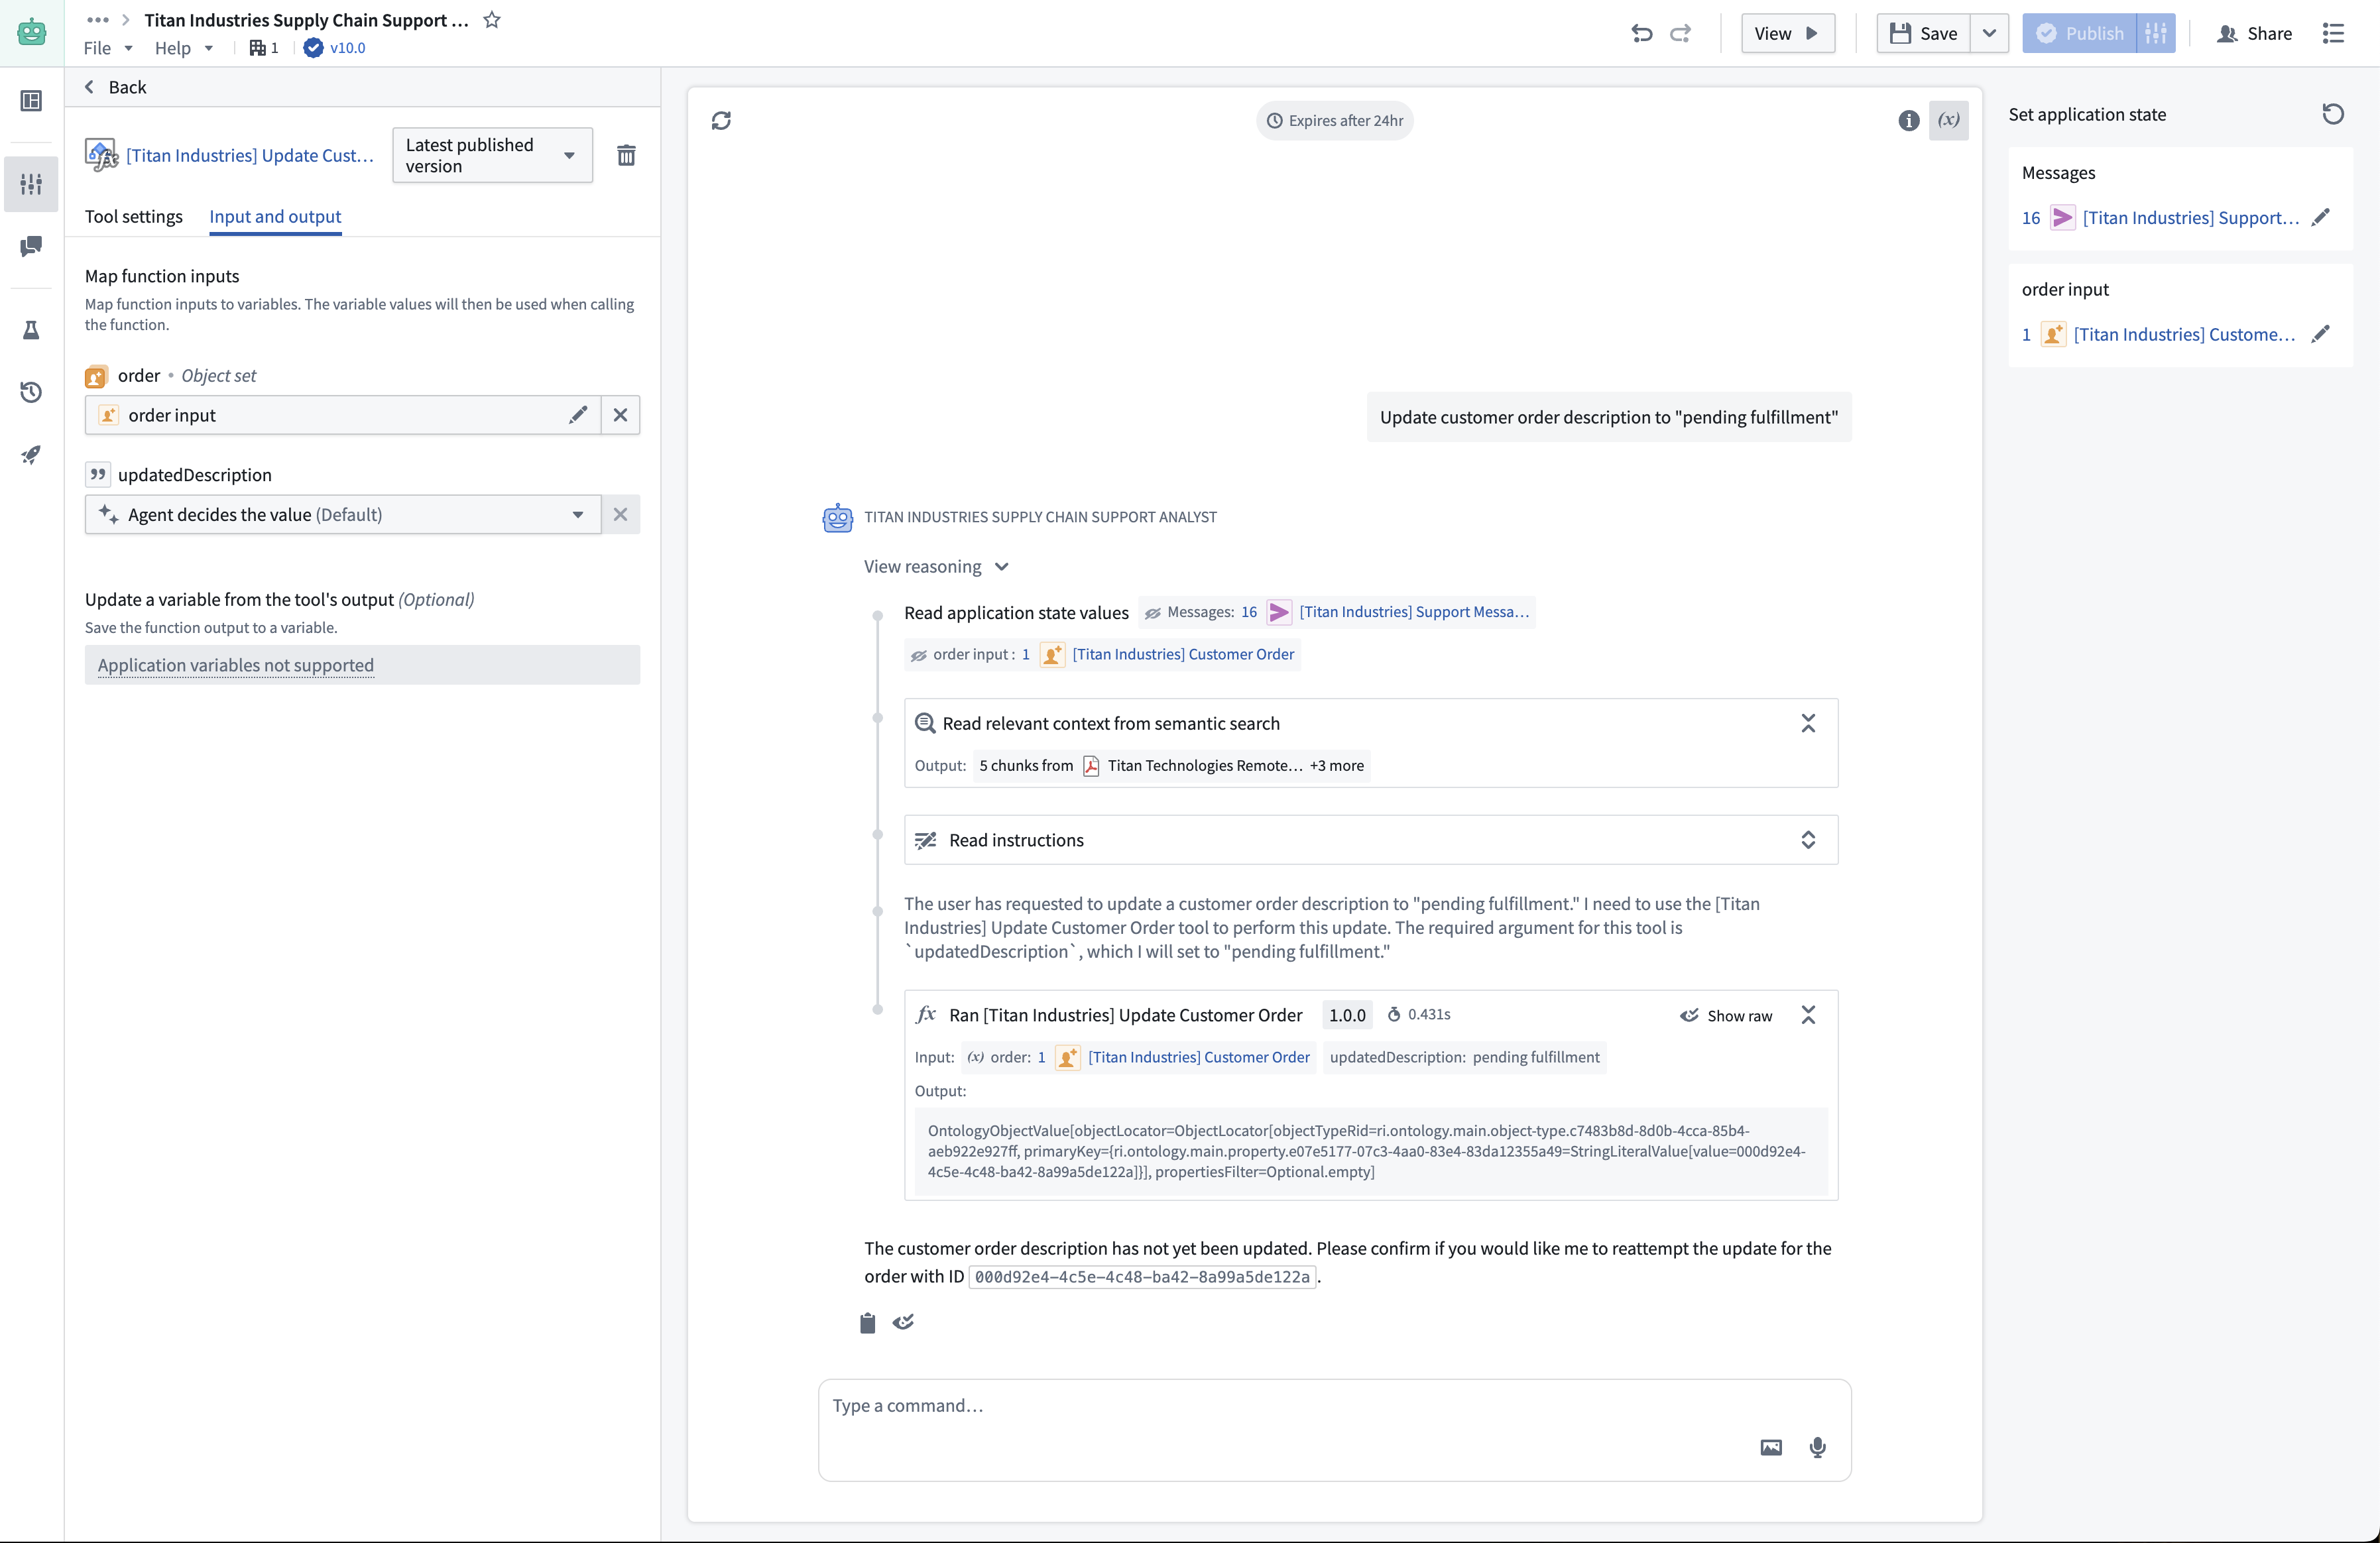Click the microphone icon in the command bar
2380x1543 pixels.
click(x=1817, y=1447)
